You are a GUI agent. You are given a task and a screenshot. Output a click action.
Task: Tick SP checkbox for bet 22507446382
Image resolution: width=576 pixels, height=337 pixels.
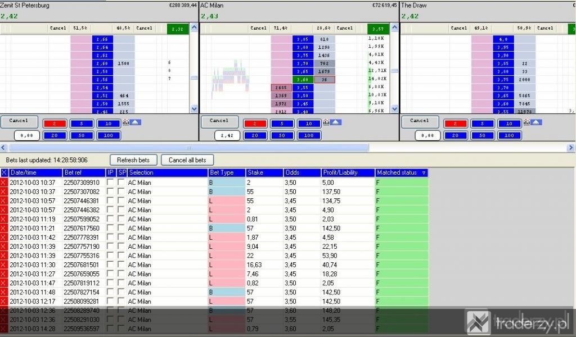tap(121, 210)
